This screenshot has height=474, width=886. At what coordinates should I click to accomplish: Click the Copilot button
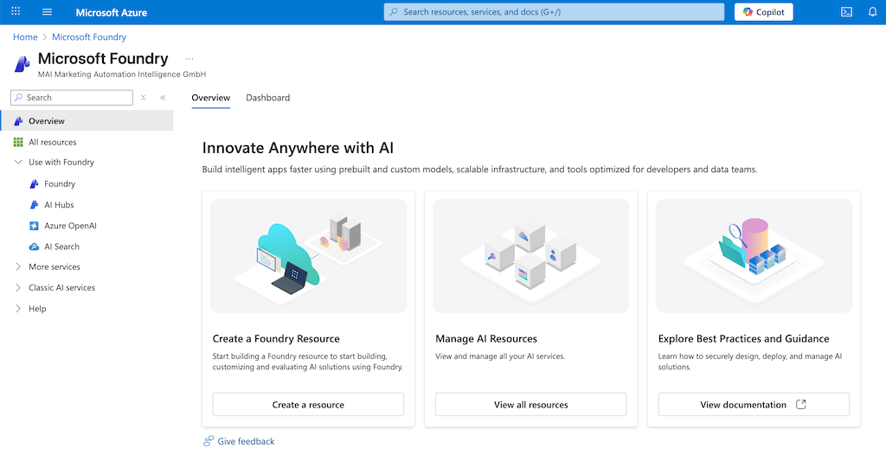(764, 12)
